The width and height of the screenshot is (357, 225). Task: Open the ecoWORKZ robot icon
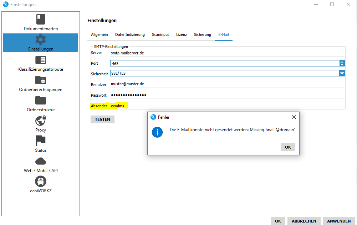coord(41,181)
